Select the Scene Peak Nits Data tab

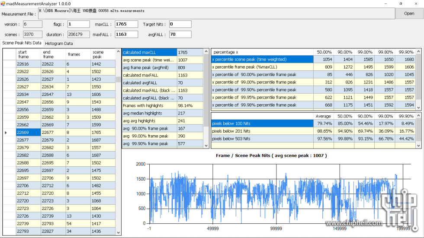coord(22,43)
